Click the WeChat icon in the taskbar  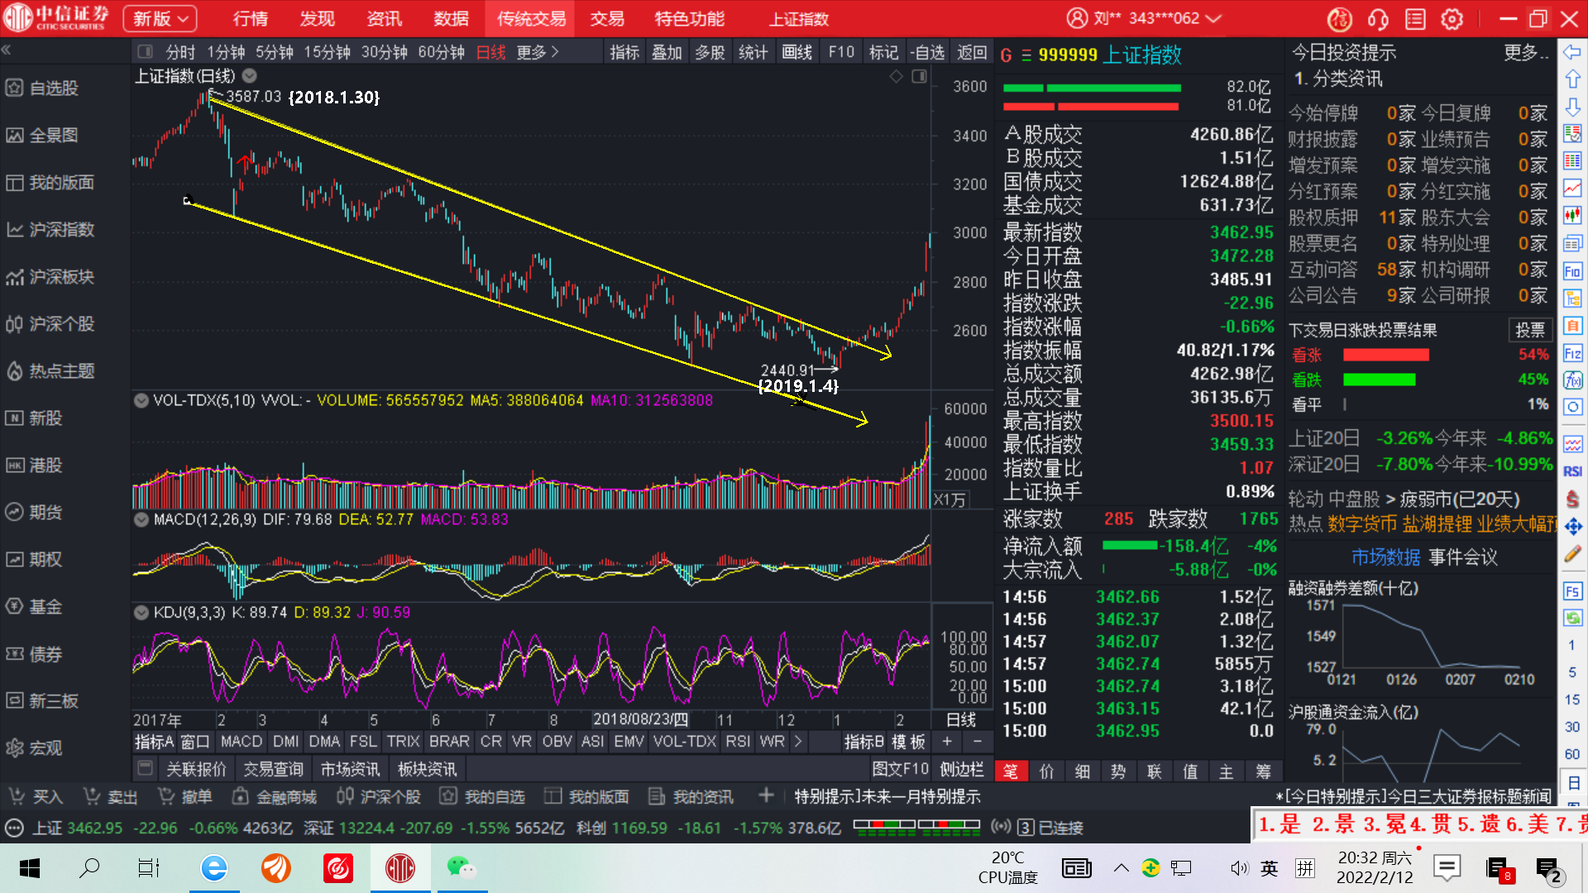tap(460, 867)
